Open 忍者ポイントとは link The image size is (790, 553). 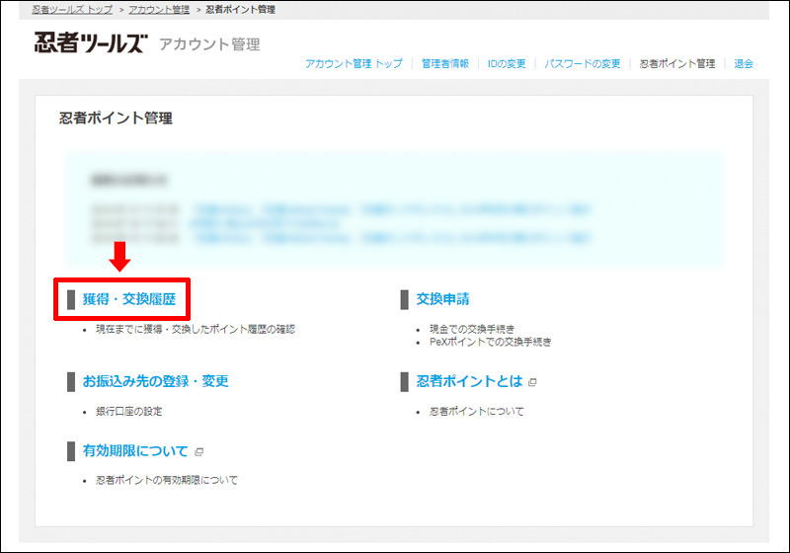470,381
